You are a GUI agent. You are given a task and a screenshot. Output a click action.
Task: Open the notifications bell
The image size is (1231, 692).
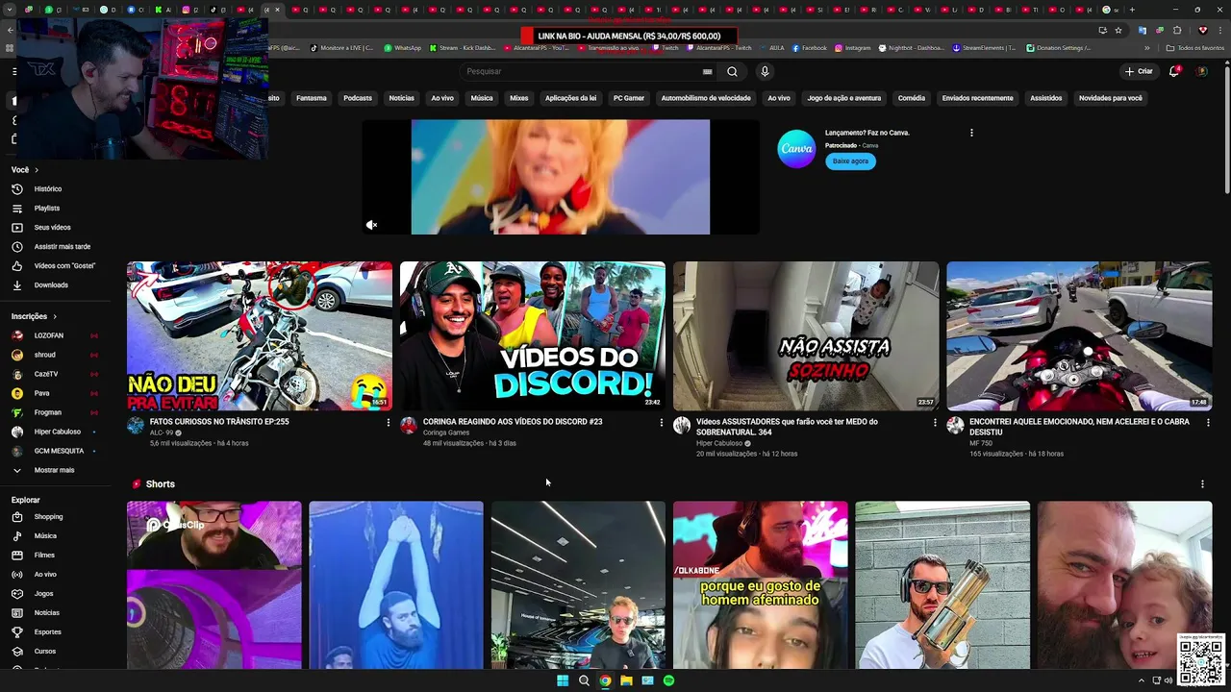pyautogui.click(x=1174, y=71)
